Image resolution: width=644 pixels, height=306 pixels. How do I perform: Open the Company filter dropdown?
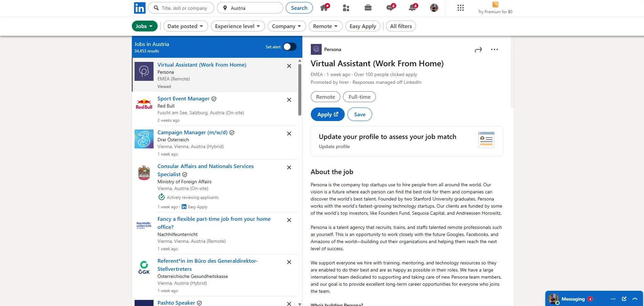pyautogui.click(x=287, y=26)
